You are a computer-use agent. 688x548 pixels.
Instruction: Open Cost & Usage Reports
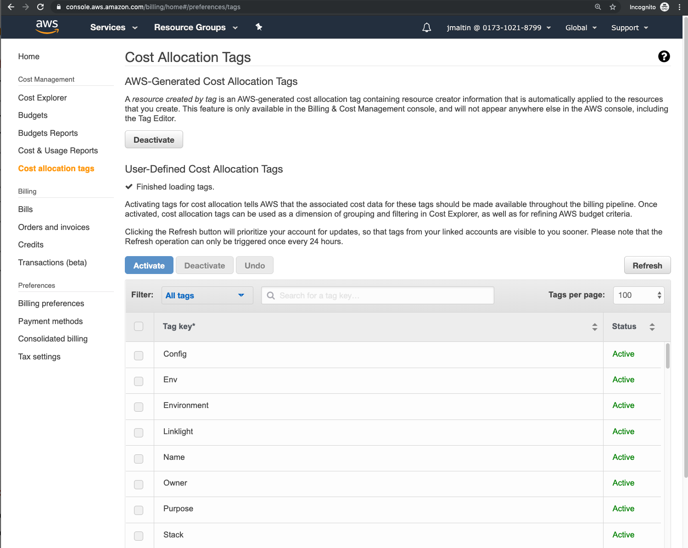(x=58, y=151)
